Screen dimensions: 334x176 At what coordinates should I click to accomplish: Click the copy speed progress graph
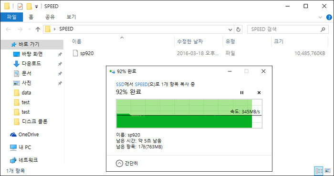coord(189,114)
